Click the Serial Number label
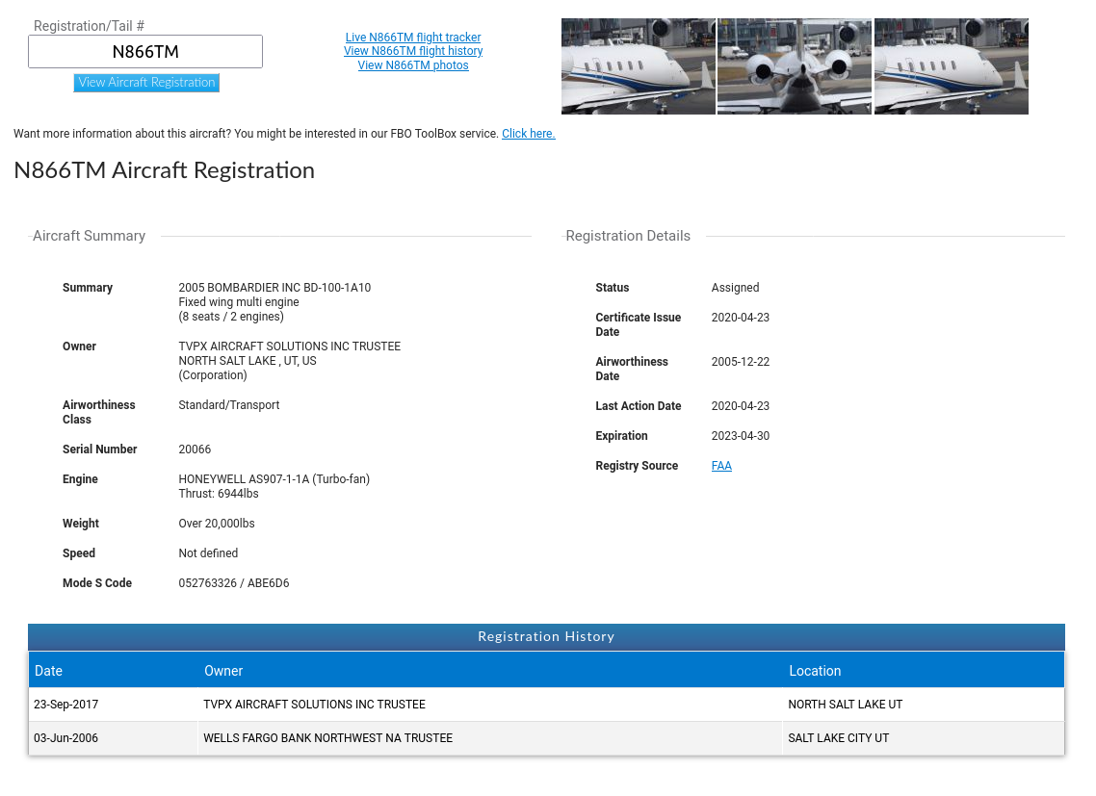The image size is (1096, 796). pos(100,449)
